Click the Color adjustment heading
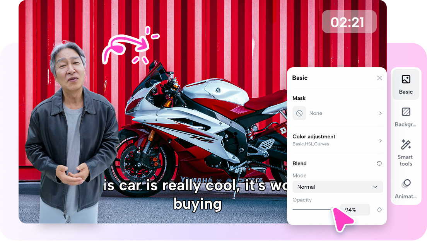 314,136
